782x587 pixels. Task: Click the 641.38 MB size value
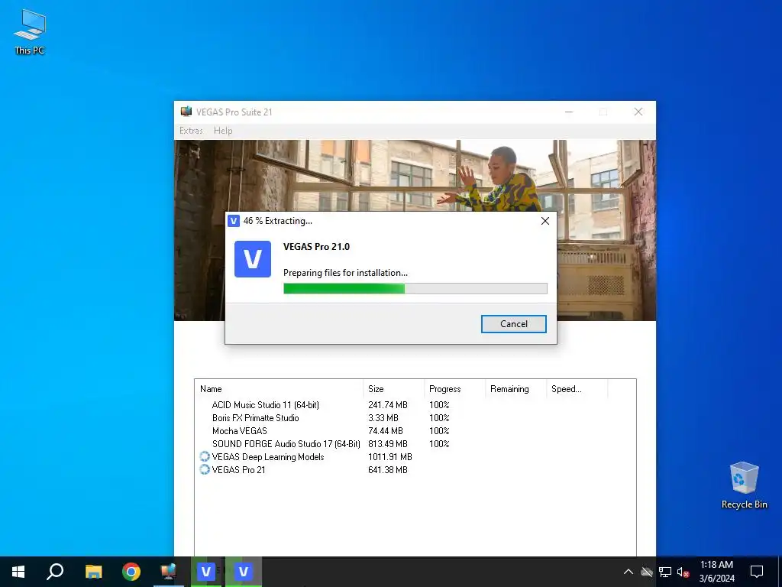[x=387, y=470]
